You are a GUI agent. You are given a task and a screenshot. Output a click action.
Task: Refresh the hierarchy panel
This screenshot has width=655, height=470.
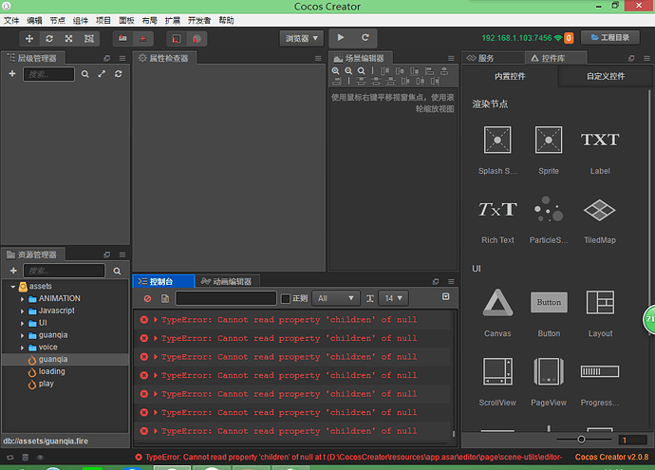coord(119,74)
